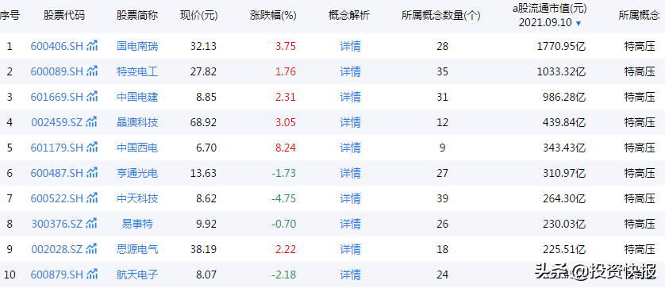The image size is (665, 288).
Task: Open chart icon next to 601179.SH
Action: (x=92, y=148)
